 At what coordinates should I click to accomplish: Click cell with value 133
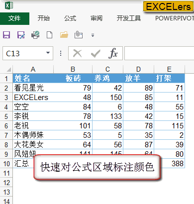tap(108, 116)
